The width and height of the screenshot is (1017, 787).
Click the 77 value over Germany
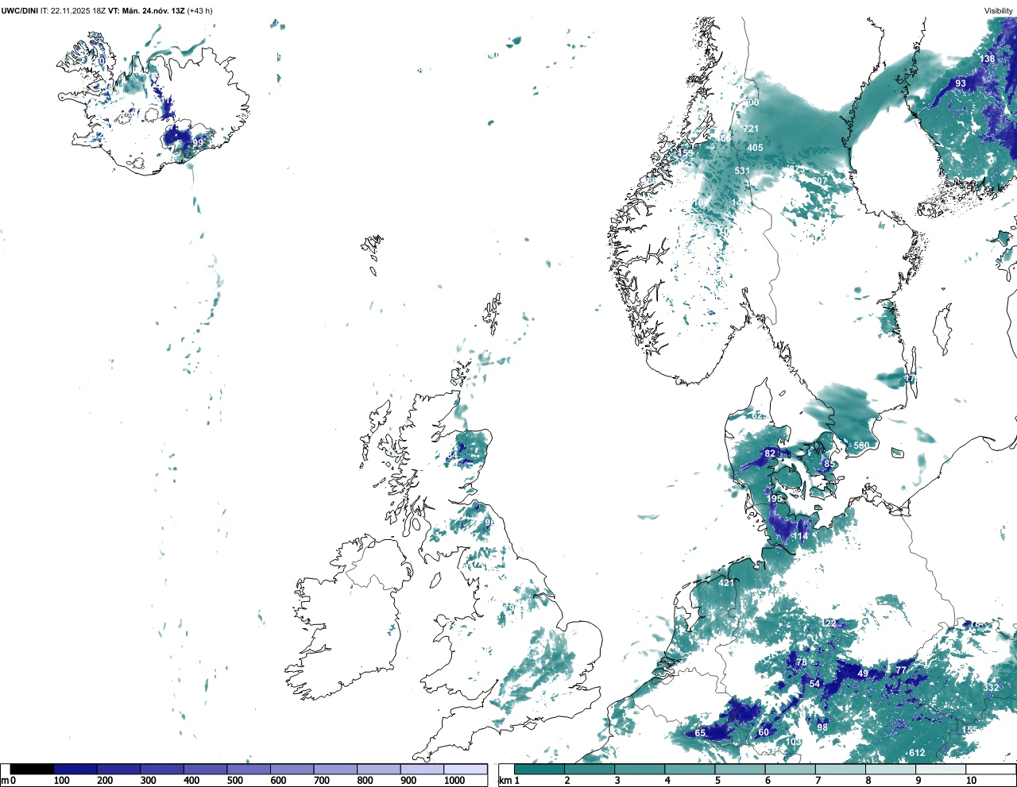[x=901, y=670]
